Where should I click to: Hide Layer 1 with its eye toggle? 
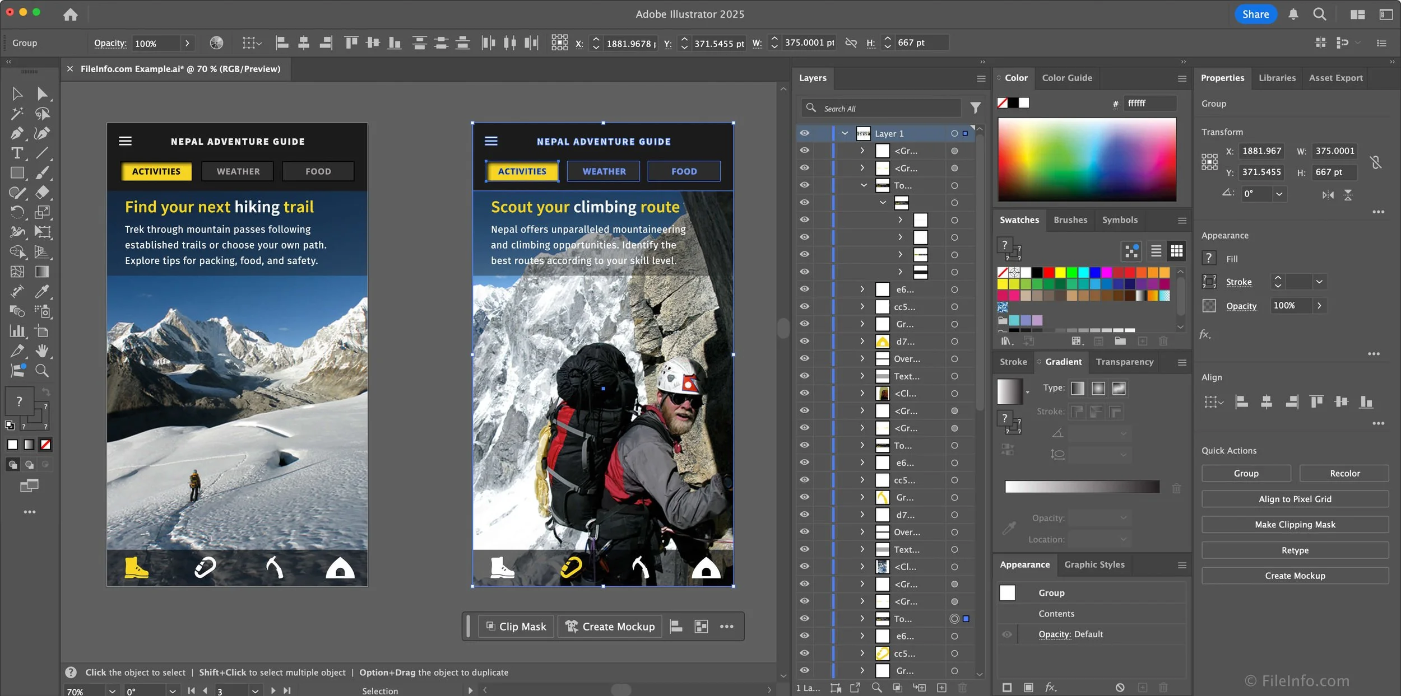(805, 133)
